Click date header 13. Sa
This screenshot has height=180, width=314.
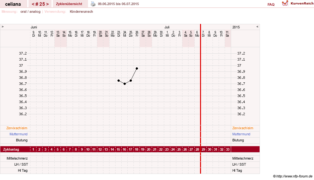tap(58, 34)
